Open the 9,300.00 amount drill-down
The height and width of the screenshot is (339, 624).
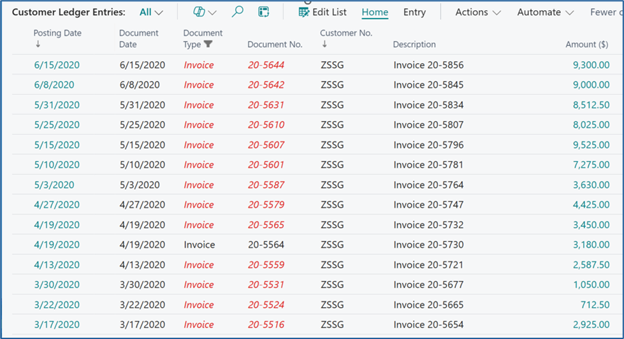tap(591, 65)
